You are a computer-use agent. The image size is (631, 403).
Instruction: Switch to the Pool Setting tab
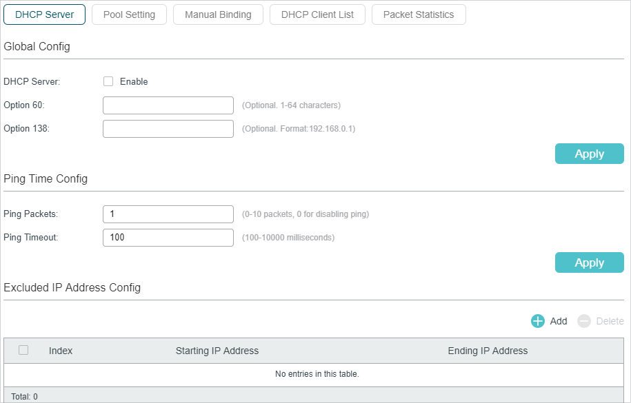pyautogui.click(x=129, y=14)
